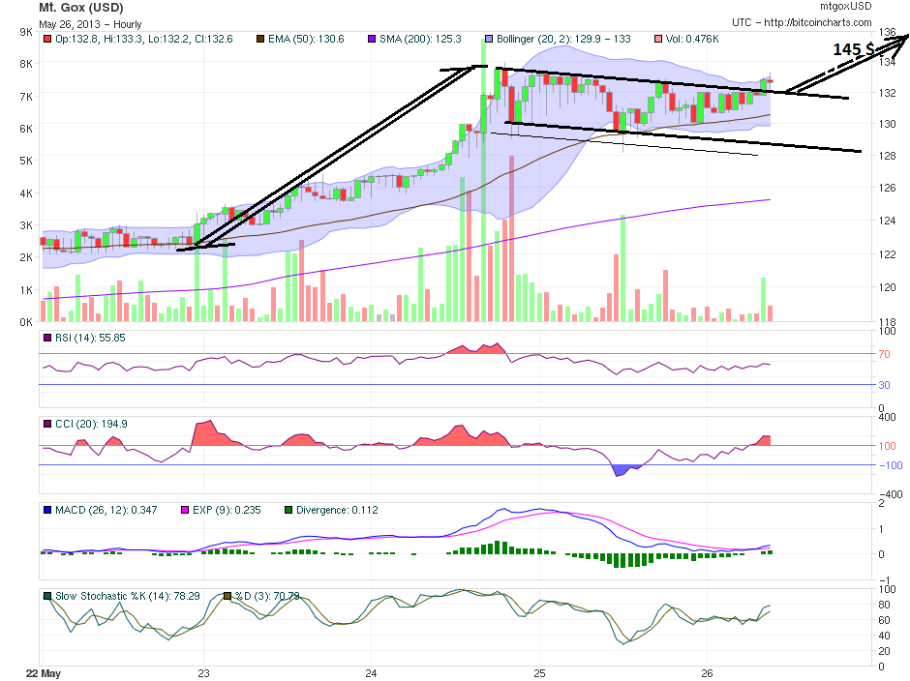
Task: Click the red candlestick OHLC legend swatch
Action: (x=47, y=40)
